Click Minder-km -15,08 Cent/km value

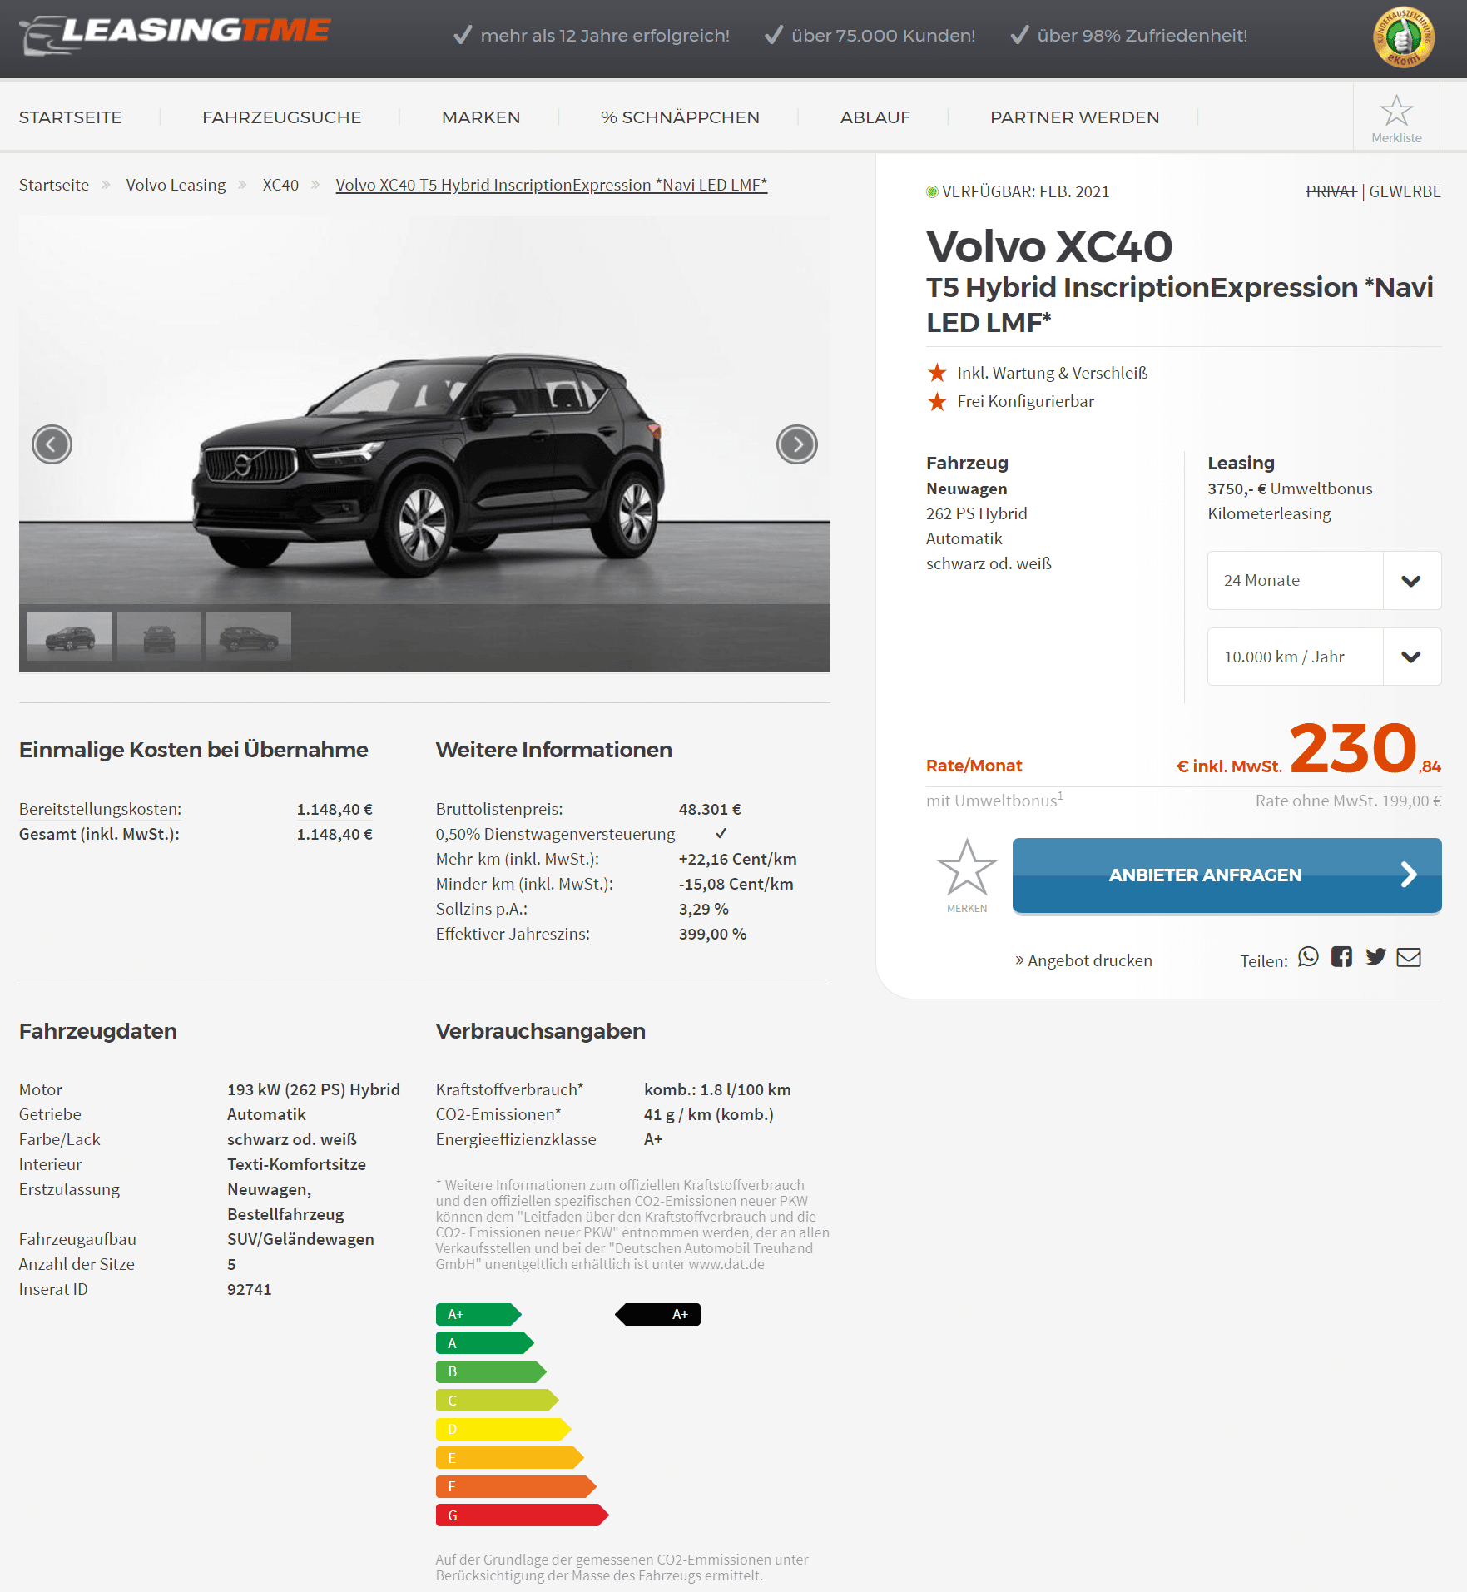point(736,884)
